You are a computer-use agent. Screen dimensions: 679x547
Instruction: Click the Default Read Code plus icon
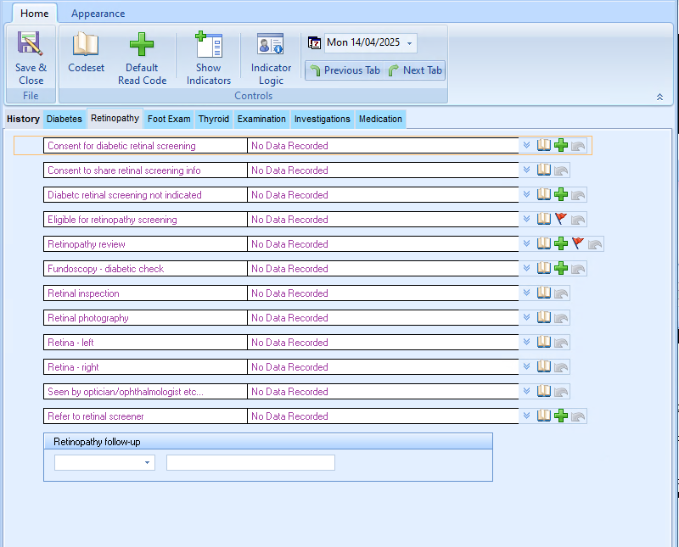click(x=142, y=44)
